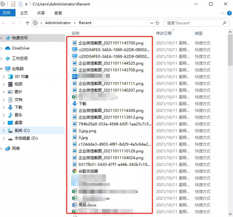Click the 此电脑 computer icon
Image resolution: width=233 pixels, height=217 pixels.
pyautogui.click(x=8, y=69)
